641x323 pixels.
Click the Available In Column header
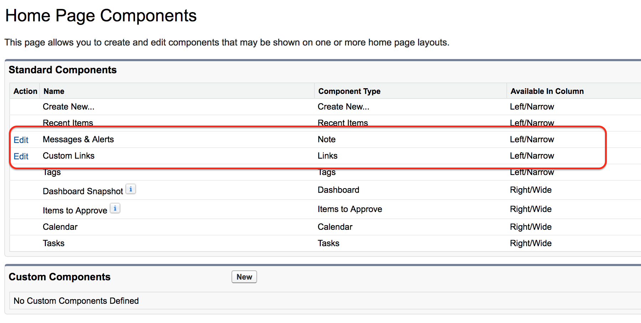[x=547, y=91]
